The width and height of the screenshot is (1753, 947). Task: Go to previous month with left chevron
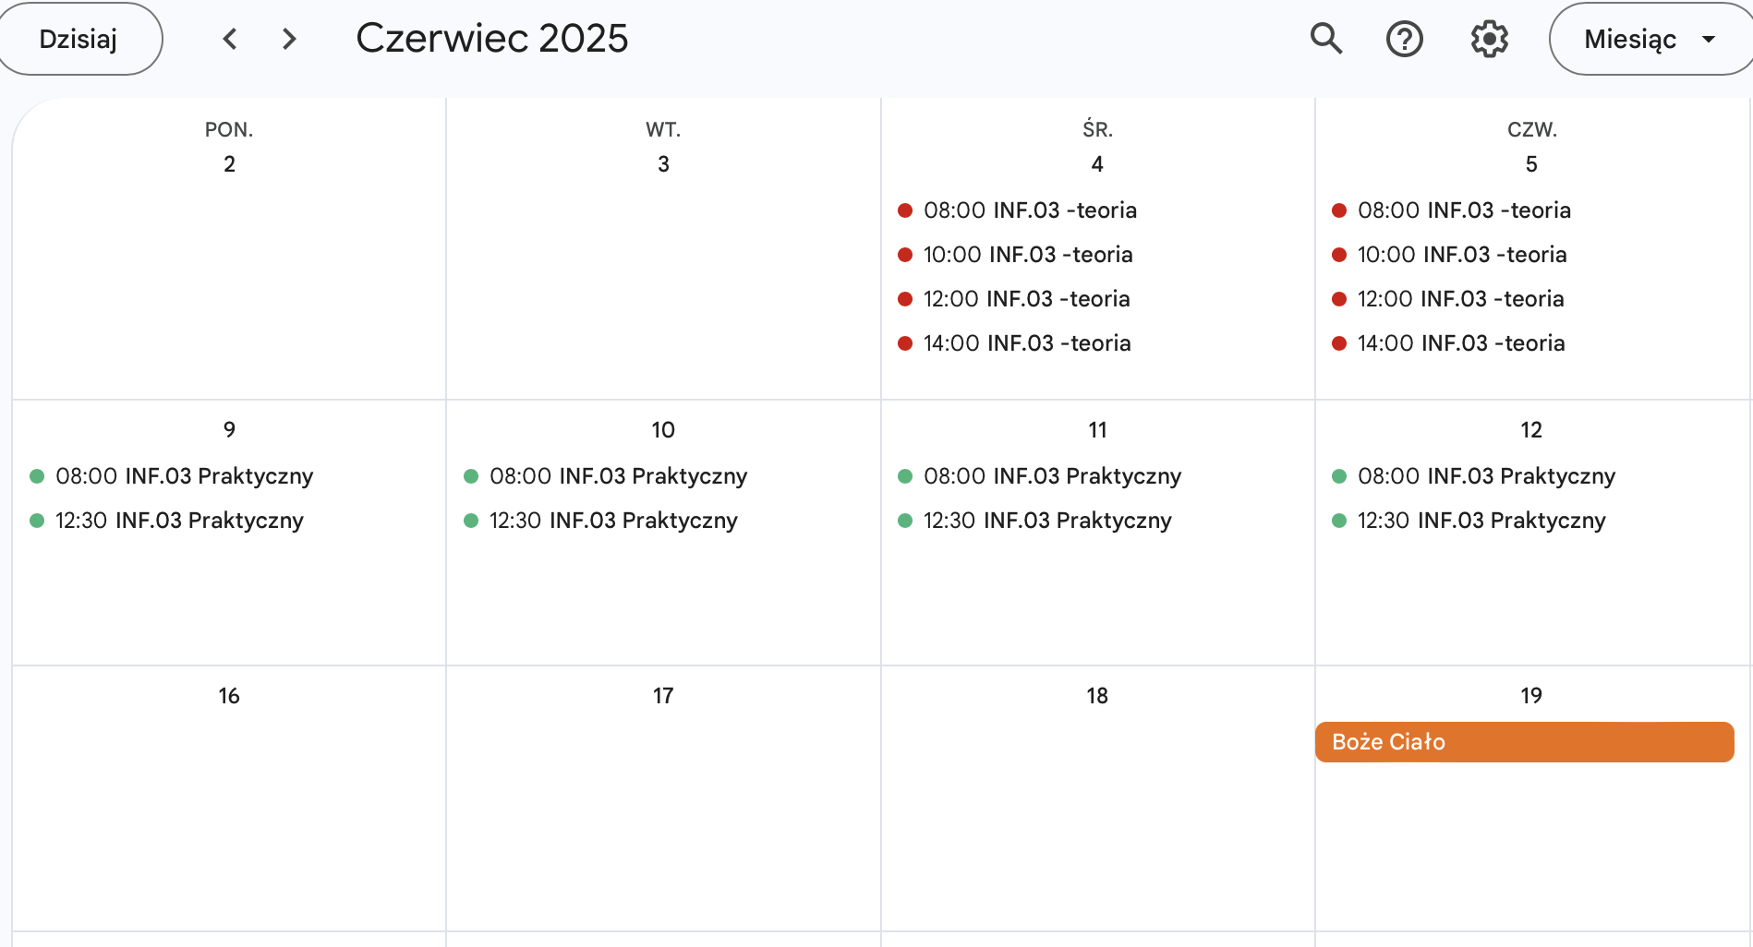(230, 39)
